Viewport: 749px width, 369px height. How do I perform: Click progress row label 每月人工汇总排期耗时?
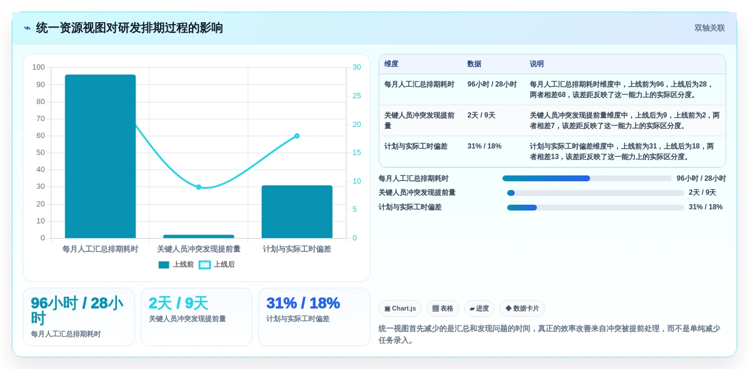(x=414, y=178)
